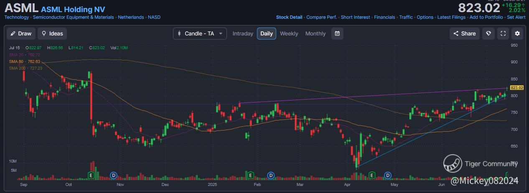Image resolution: width=529 pixels, height=193 pixels.
Task: Open the Netherlands country link
Action: tap(131, 18)
